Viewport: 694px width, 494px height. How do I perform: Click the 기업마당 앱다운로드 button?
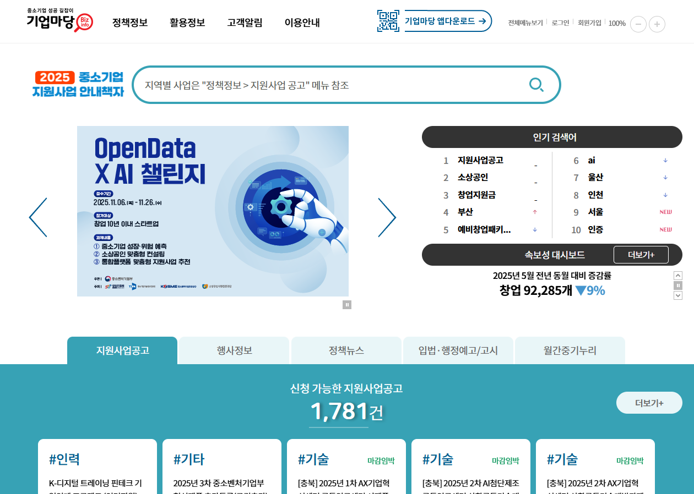(448, 21)
